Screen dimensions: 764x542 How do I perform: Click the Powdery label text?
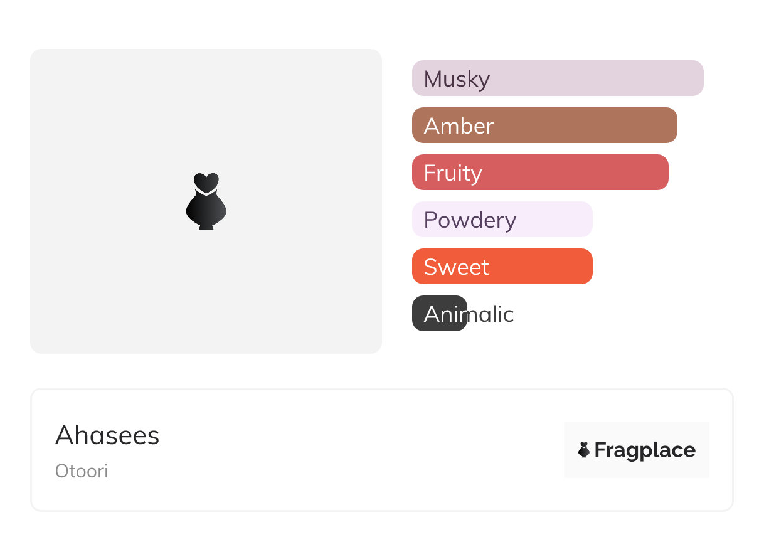pyautogui.click(x=470, y=220)
